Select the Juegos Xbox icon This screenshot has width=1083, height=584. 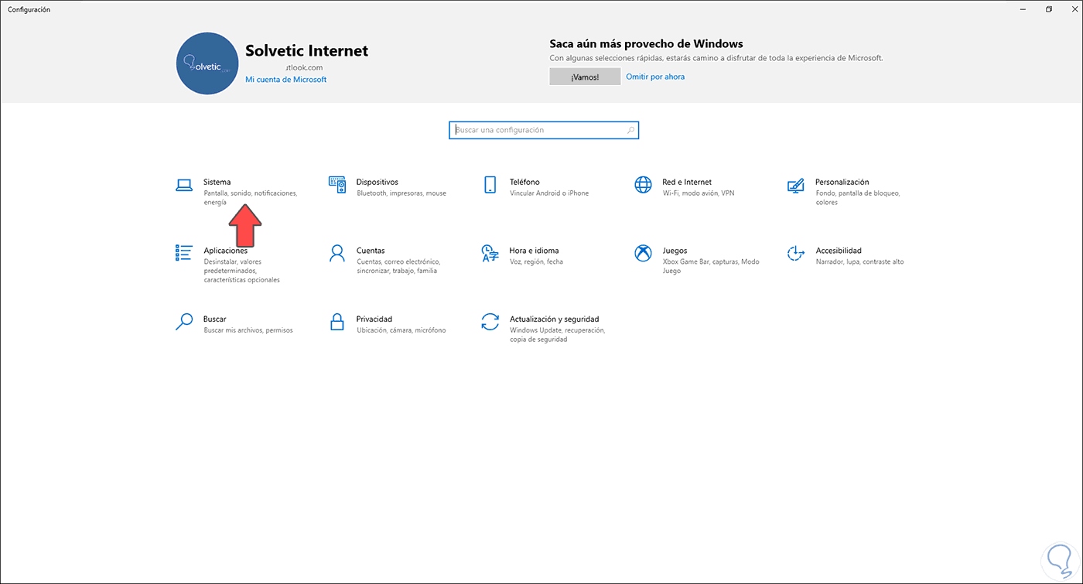[x=643, y=253]
